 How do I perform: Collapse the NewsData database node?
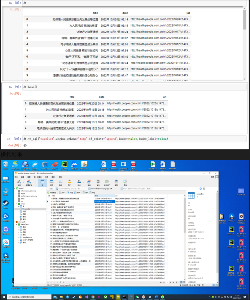click(17, 224)
